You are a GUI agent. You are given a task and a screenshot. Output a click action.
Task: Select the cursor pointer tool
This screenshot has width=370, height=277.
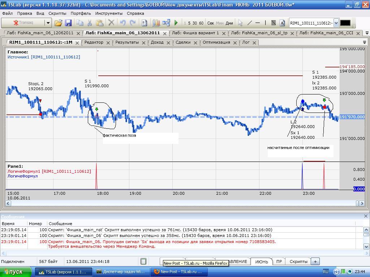(x=240, y=23)
